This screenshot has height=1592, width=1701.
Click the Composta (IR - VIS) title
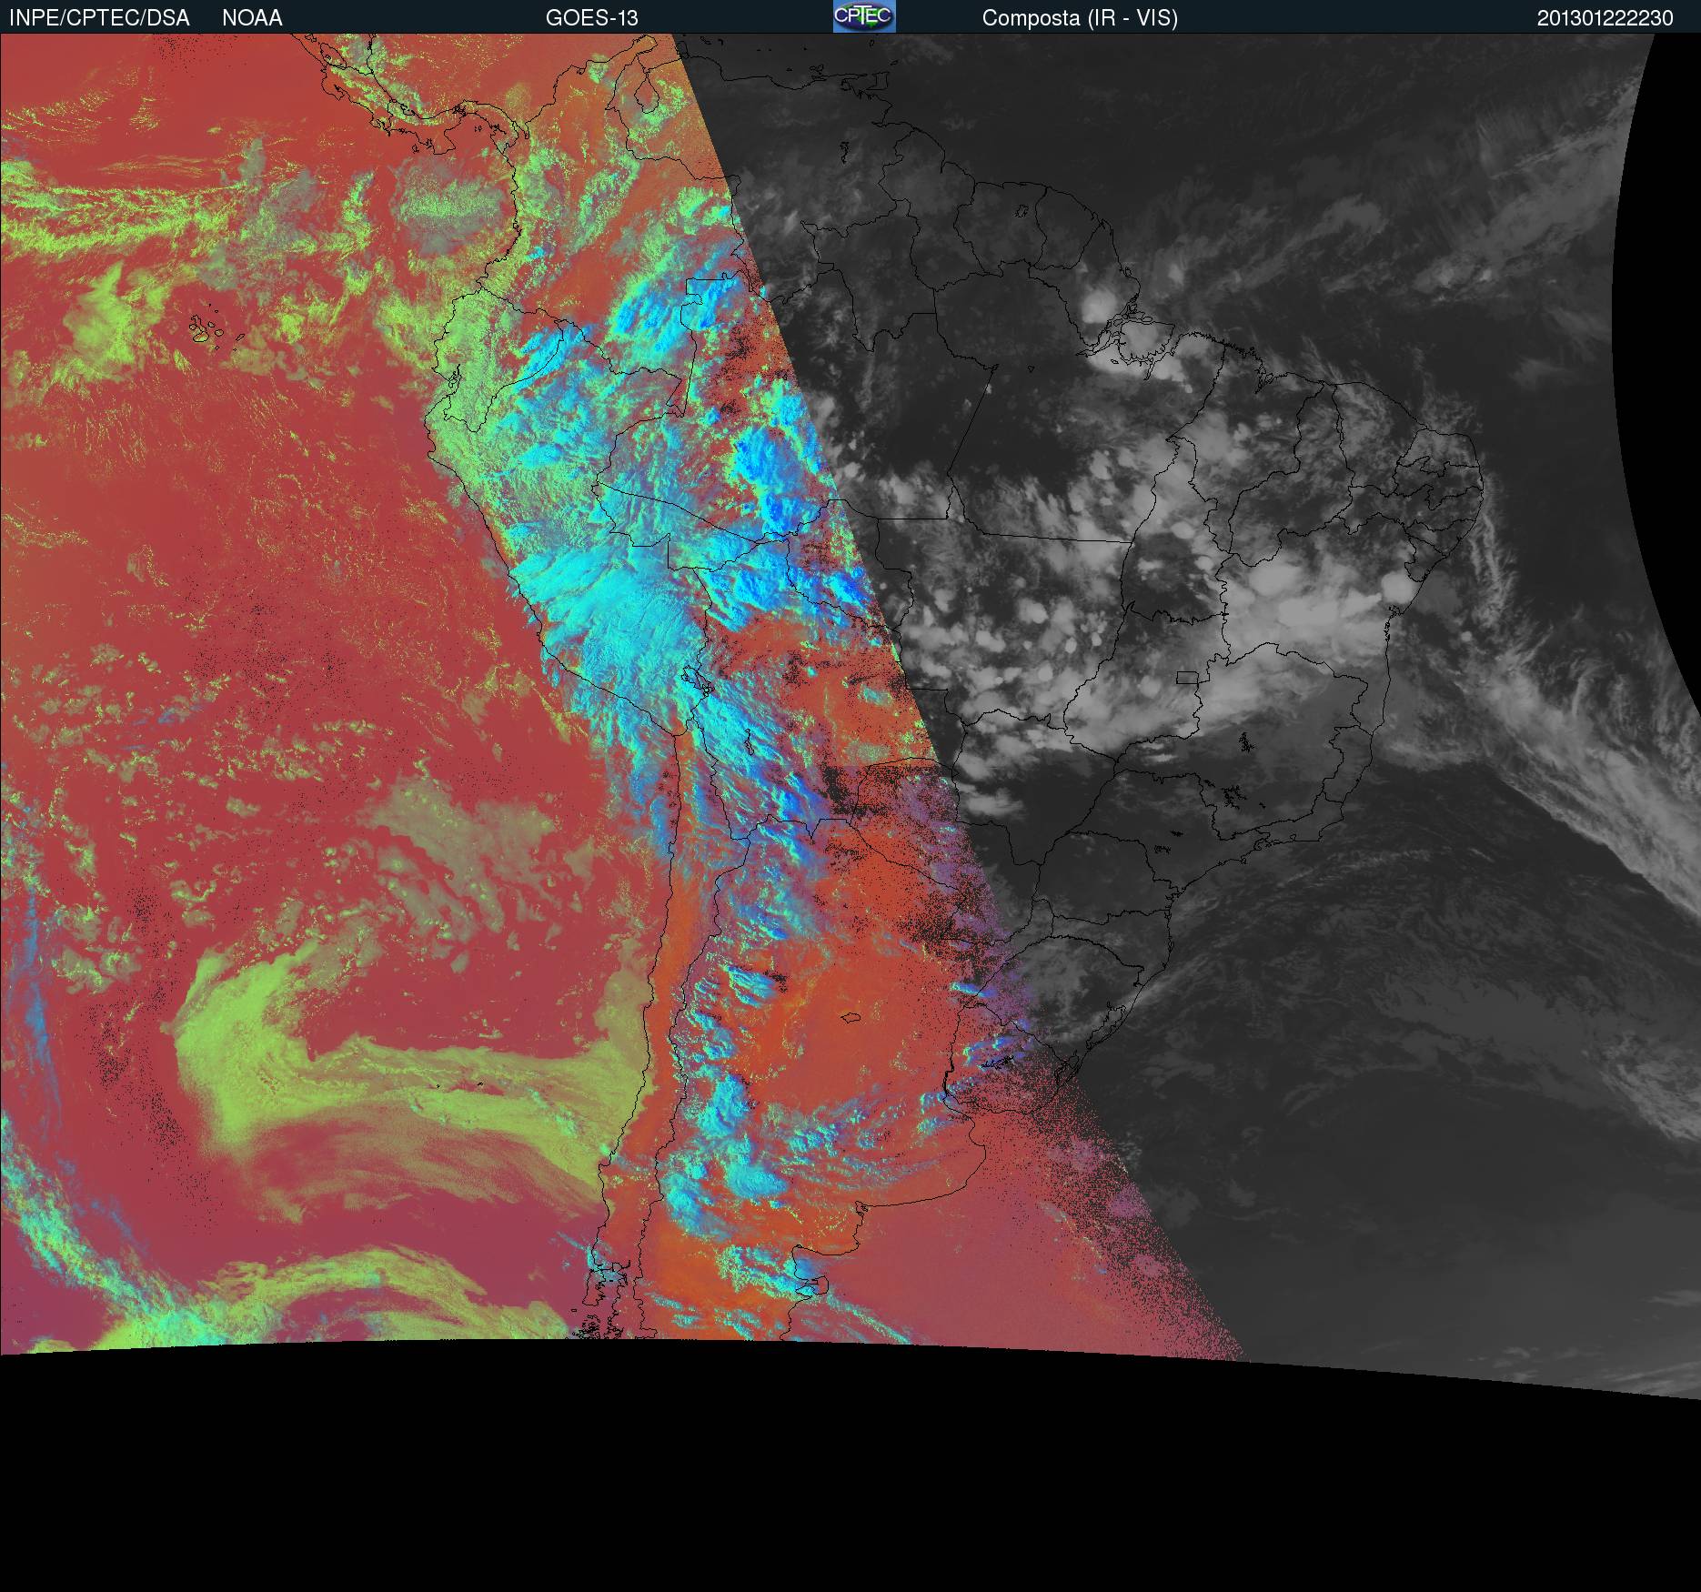[x=1080, y=18]
